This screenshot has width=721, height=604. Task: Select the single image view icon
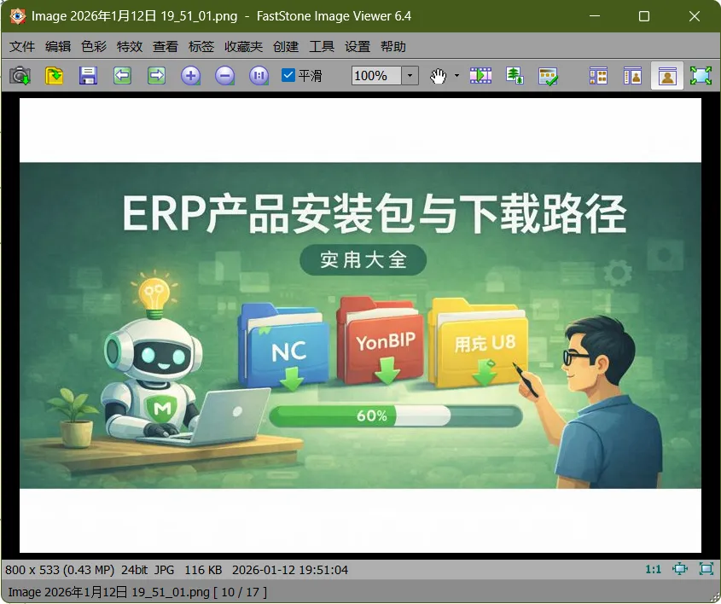coord(666,76)
